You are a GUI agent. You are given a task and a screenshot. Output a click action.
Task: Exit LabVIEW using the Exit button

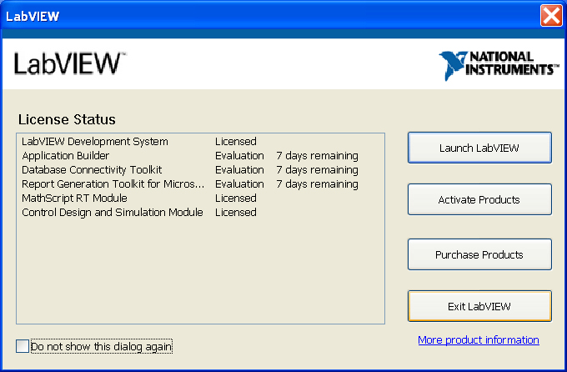[x=479, y=306]
